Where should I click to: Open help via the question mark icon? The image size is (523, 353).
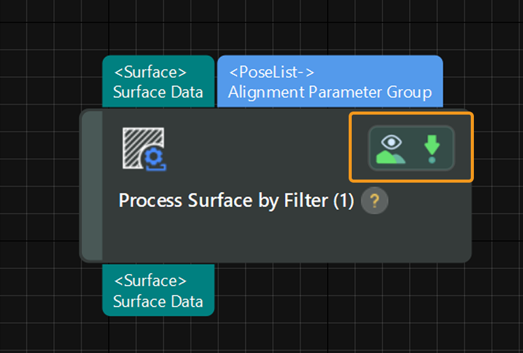click(x=374, y=201)
